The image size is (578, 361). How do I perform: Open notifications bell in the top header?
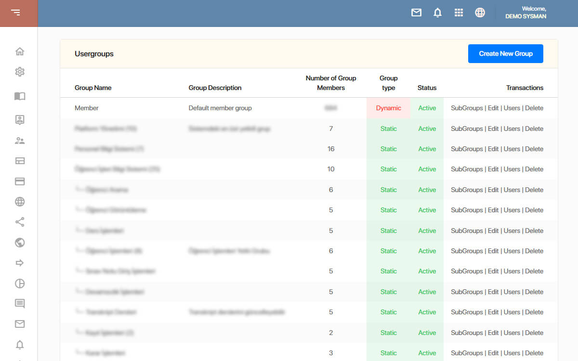pos(437,13)
